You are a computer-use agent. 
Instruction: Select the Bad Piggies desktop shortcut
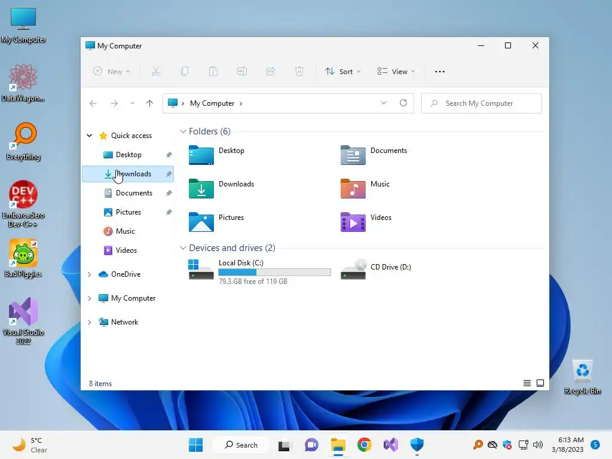click(x=23, y=258)
